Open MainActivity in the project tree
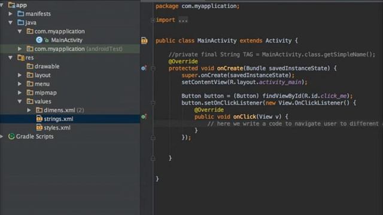Screen dimensions: 383x215 (x=66, y=40)
